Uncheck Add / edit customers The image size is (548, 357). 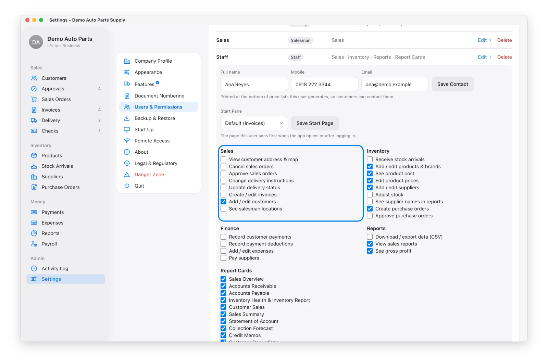tap(223, 202)
